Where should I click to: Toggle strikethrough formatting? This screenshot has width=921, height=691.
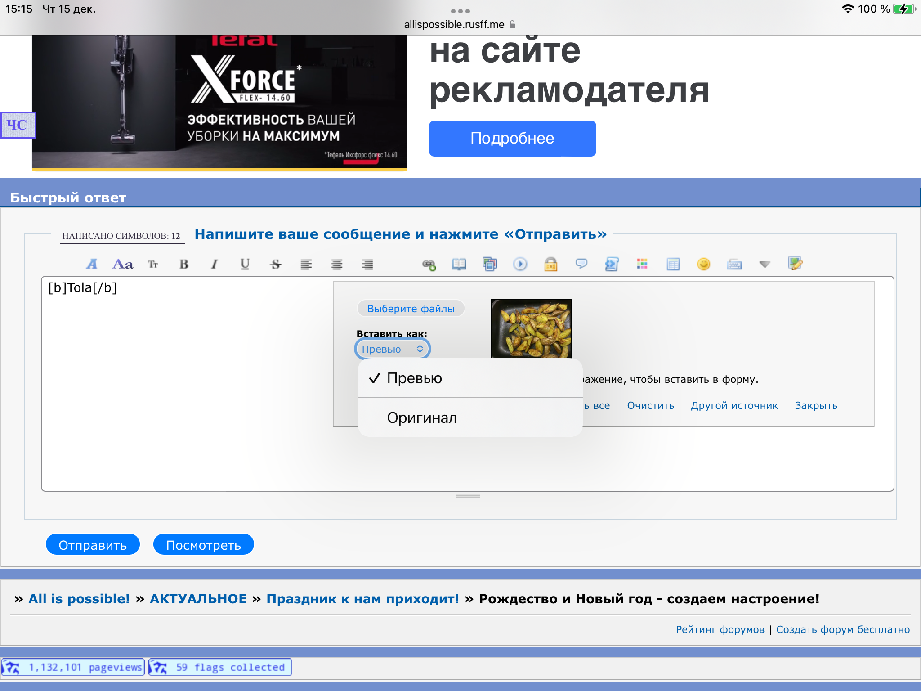[276, 264]
